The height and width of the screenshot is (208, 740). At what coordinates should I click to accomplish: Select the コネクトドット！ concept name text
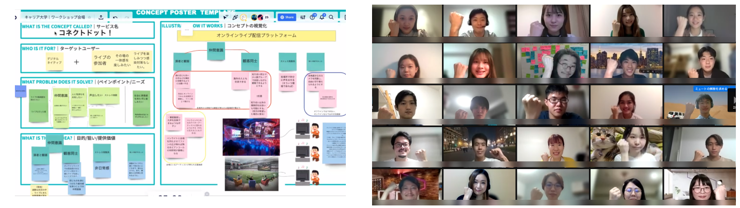tap(85, 33)
